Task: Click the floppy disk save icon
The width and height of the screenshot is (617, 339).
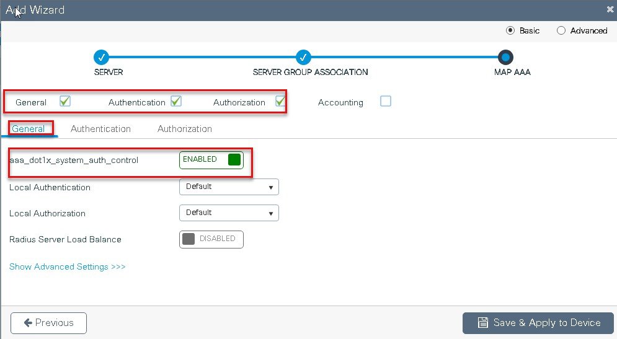Action: click(483, 323)
